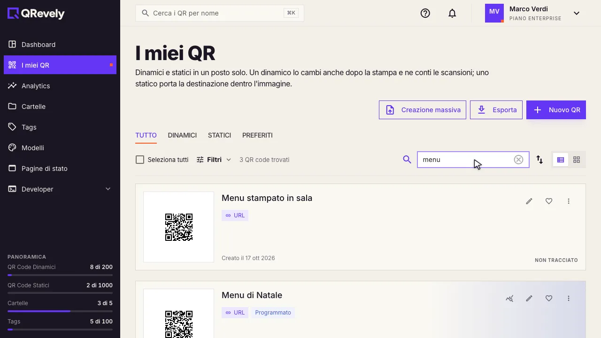Switch to grid view
Screen dimensions: 601x338
click(577, 160)
